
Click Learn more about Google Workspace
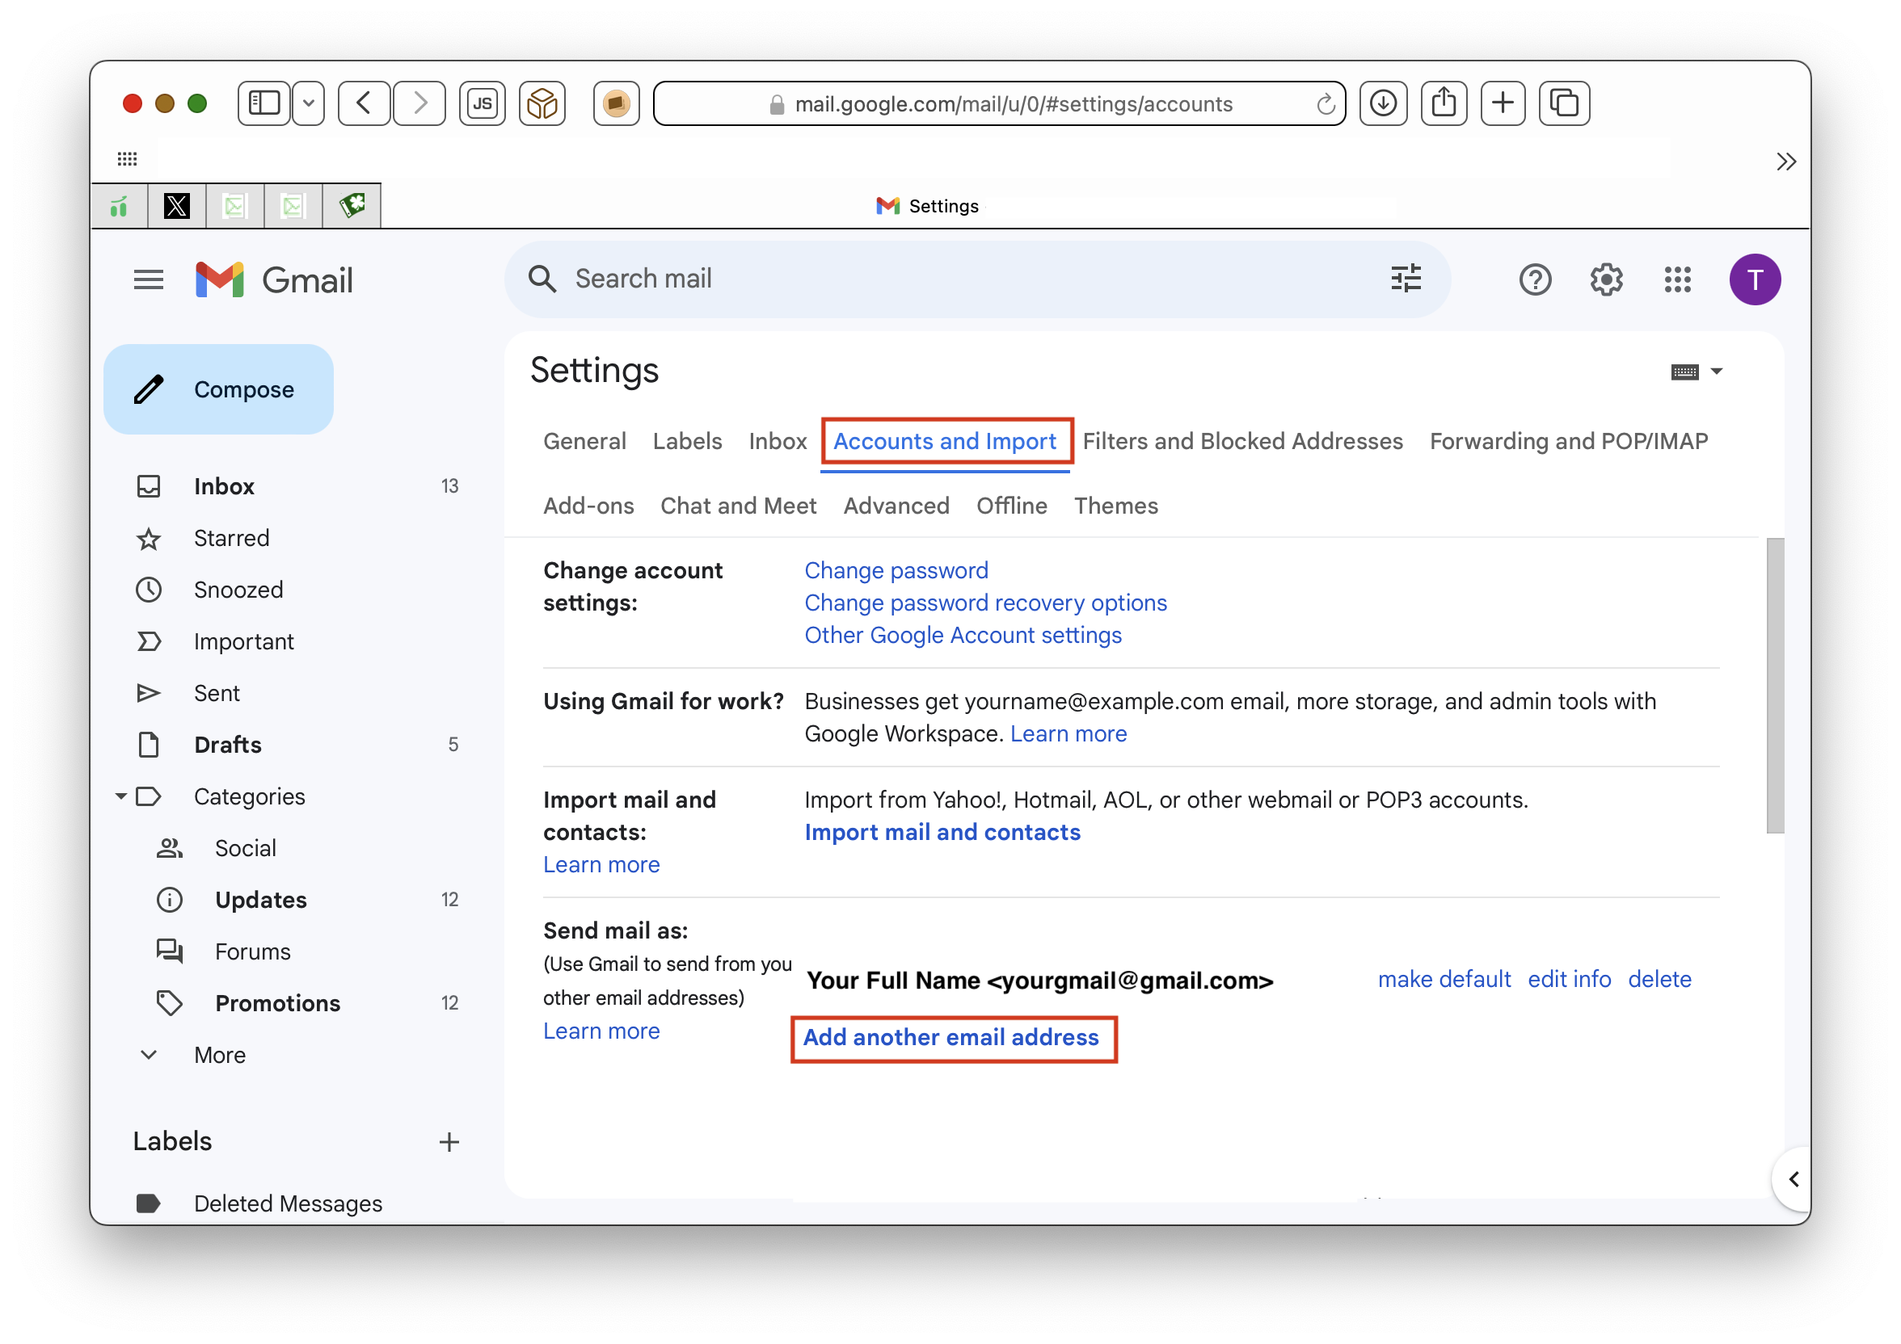[1068, 733]
